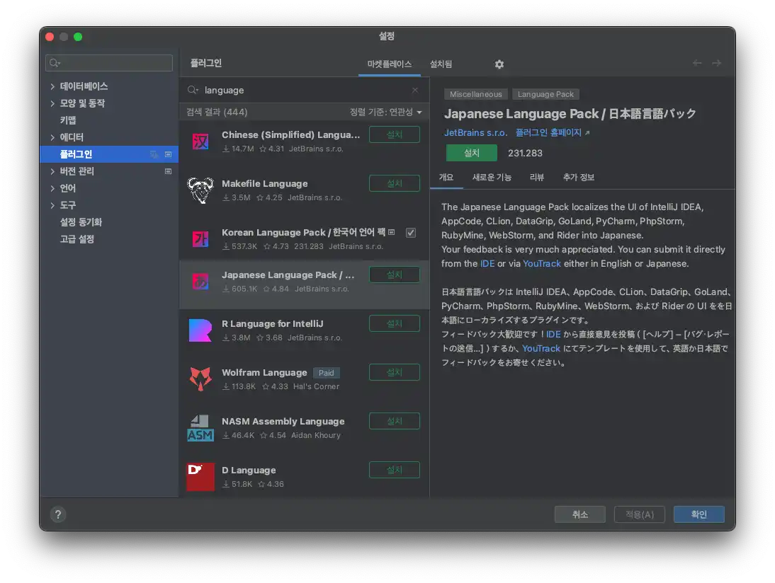This screenshot has width=775, height=583.
Task: Click the Paid badge on Wolfram Language
Action: pyautogui.click(x=326, y=373)
